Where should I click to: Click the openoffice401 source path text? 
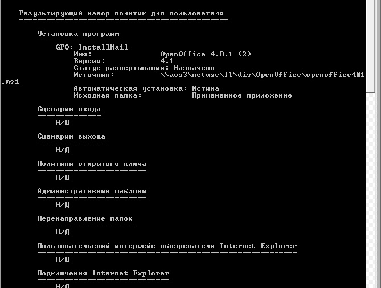click(263, 75)
